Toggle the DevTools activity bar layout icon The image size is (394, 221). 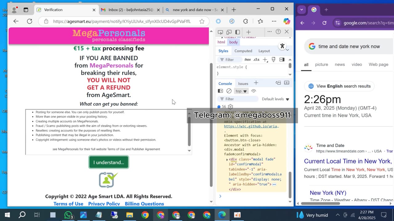(238, 32)
